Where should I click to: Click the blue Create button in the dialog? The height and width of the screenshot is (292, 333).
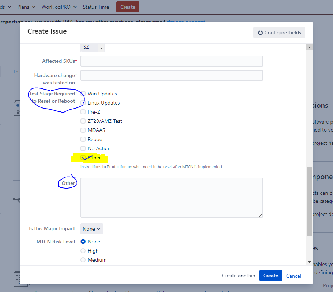click(x=270, y=276)
